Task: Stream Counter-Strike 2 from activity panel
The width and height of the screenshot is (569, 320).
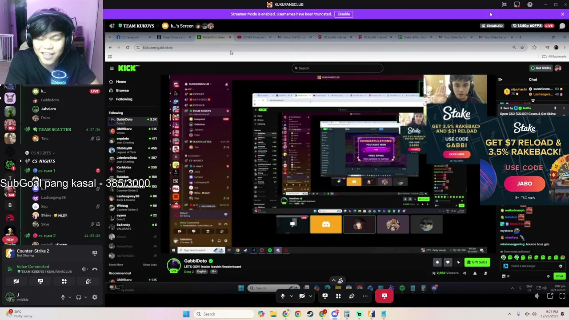Action: point(95,253)
